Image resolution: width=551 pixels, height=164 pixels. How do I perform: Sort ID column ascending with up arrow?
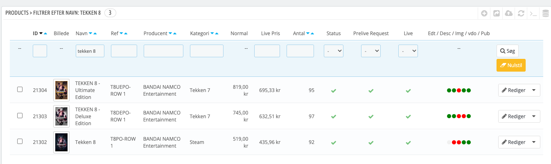tap(45, 34)
